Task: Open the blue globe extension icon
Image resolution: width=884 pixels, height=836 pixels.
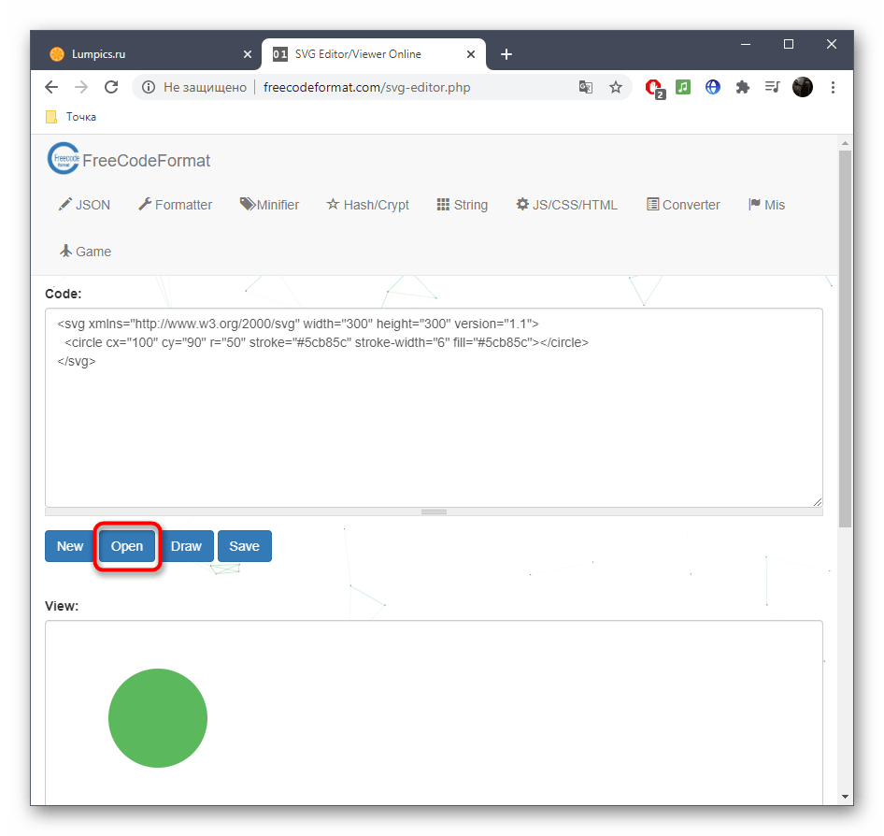Action: tap(713, 87)
